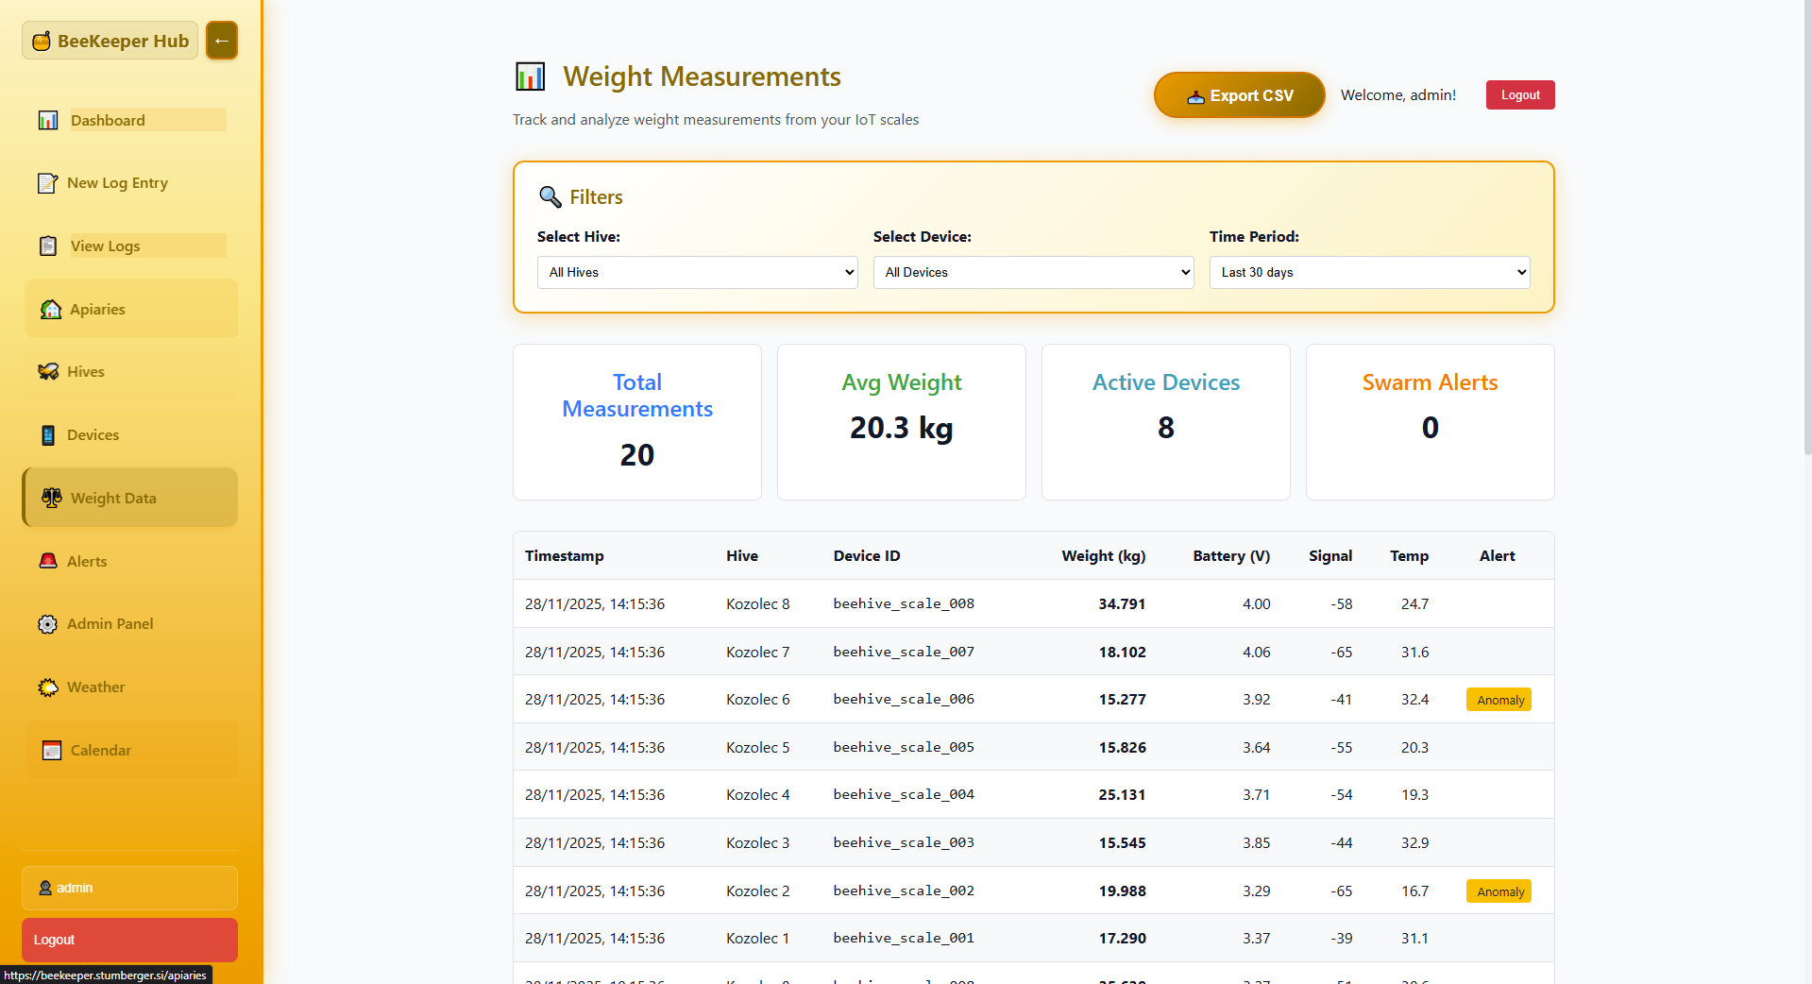The width and height of the screenshot is (1812, 984).
Task: Open the Select Hive dropdown
Action: point(698,272)
